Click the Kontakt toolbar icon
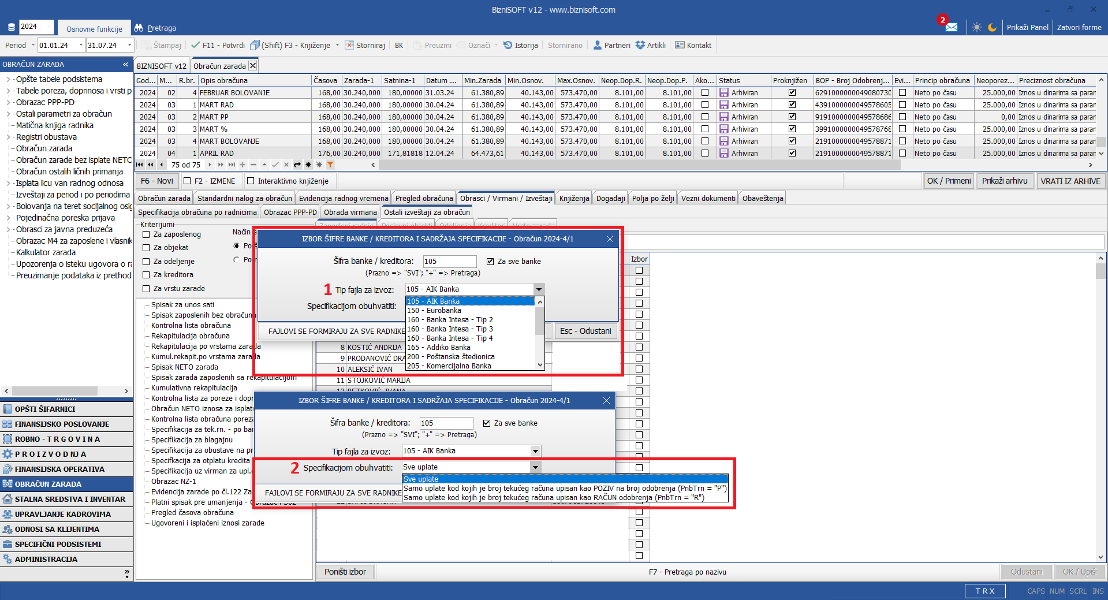1108x600 pixels. coord(680,45)
